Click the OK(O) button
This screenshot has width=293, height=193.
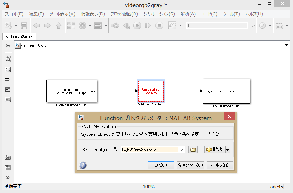(161, 165)
